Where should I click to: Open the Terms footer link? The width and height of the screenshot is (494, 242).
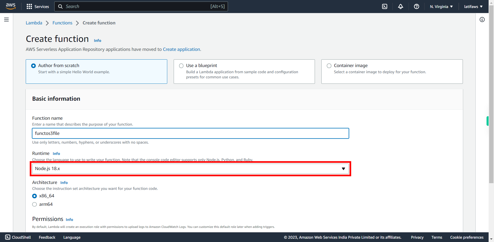437,237
